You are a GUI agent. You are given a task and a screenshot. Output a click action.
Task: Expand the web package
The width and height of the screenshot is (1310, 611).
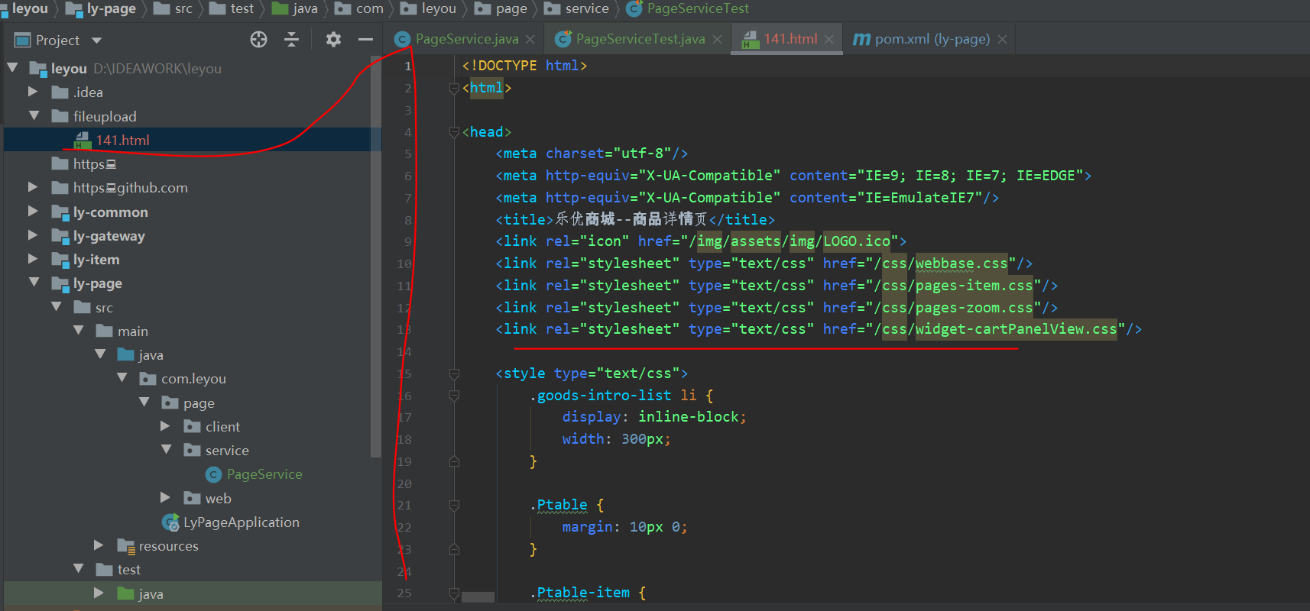[x=165, y=498]
